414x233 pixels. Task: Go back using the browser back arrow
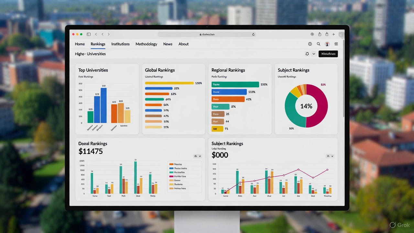click(96, 34)
